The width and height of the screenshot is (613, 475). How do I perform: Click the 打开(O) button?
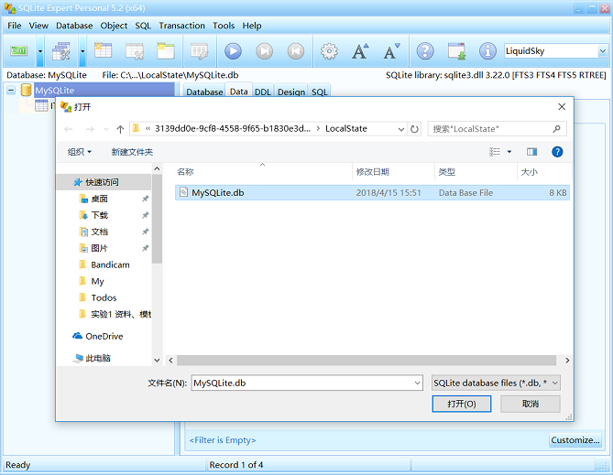pos(461,404)
